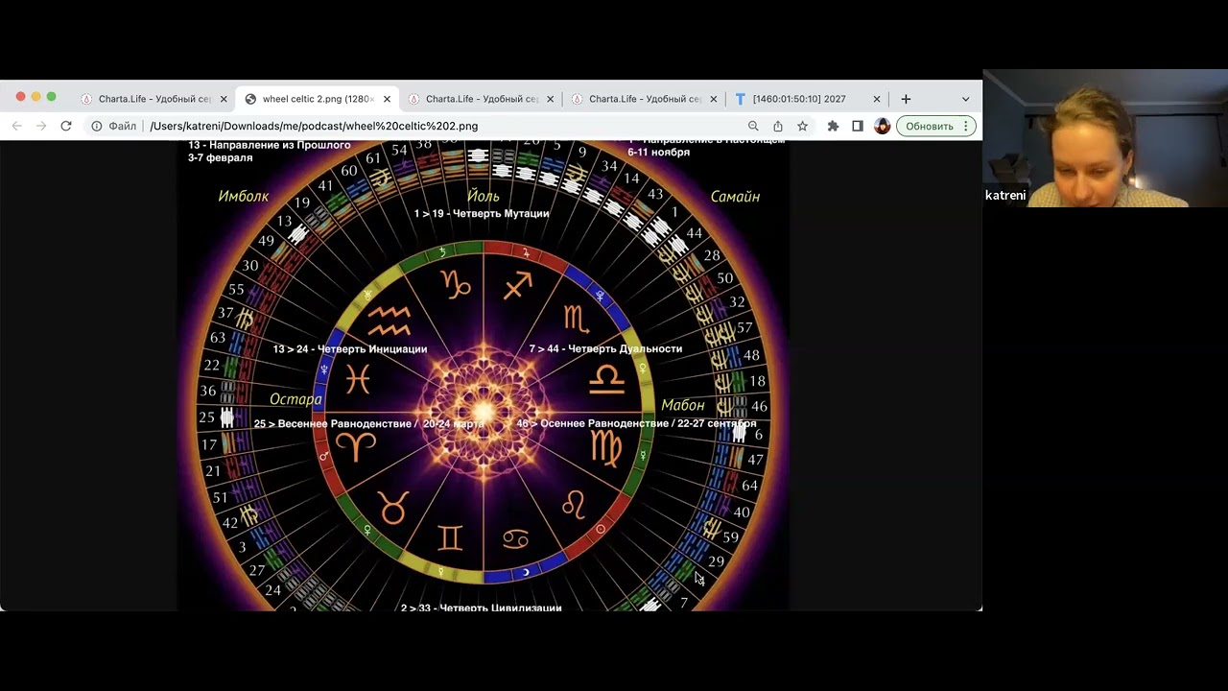The width and height of the screenshot is (1228, 691).
Task: Select the katreni webcam video tile
Action: coord(1105,138)
